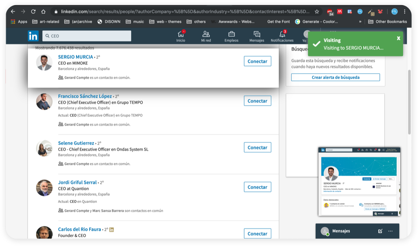Bookmark this page with the star icon
418x246 pixels.
317,11
